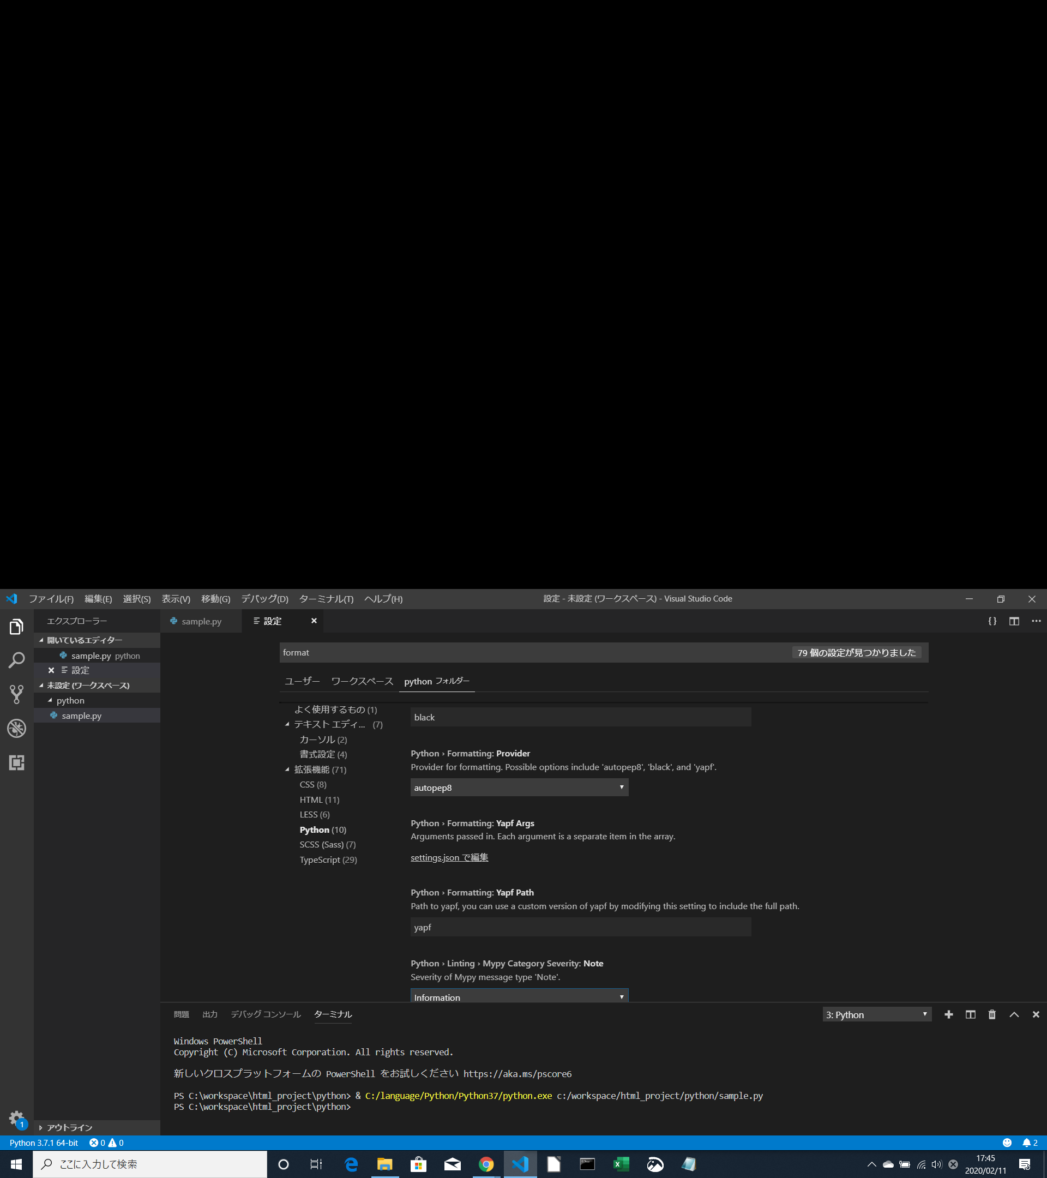
Task: Select よく使用するもの (1) category
Action: (335, 710)
